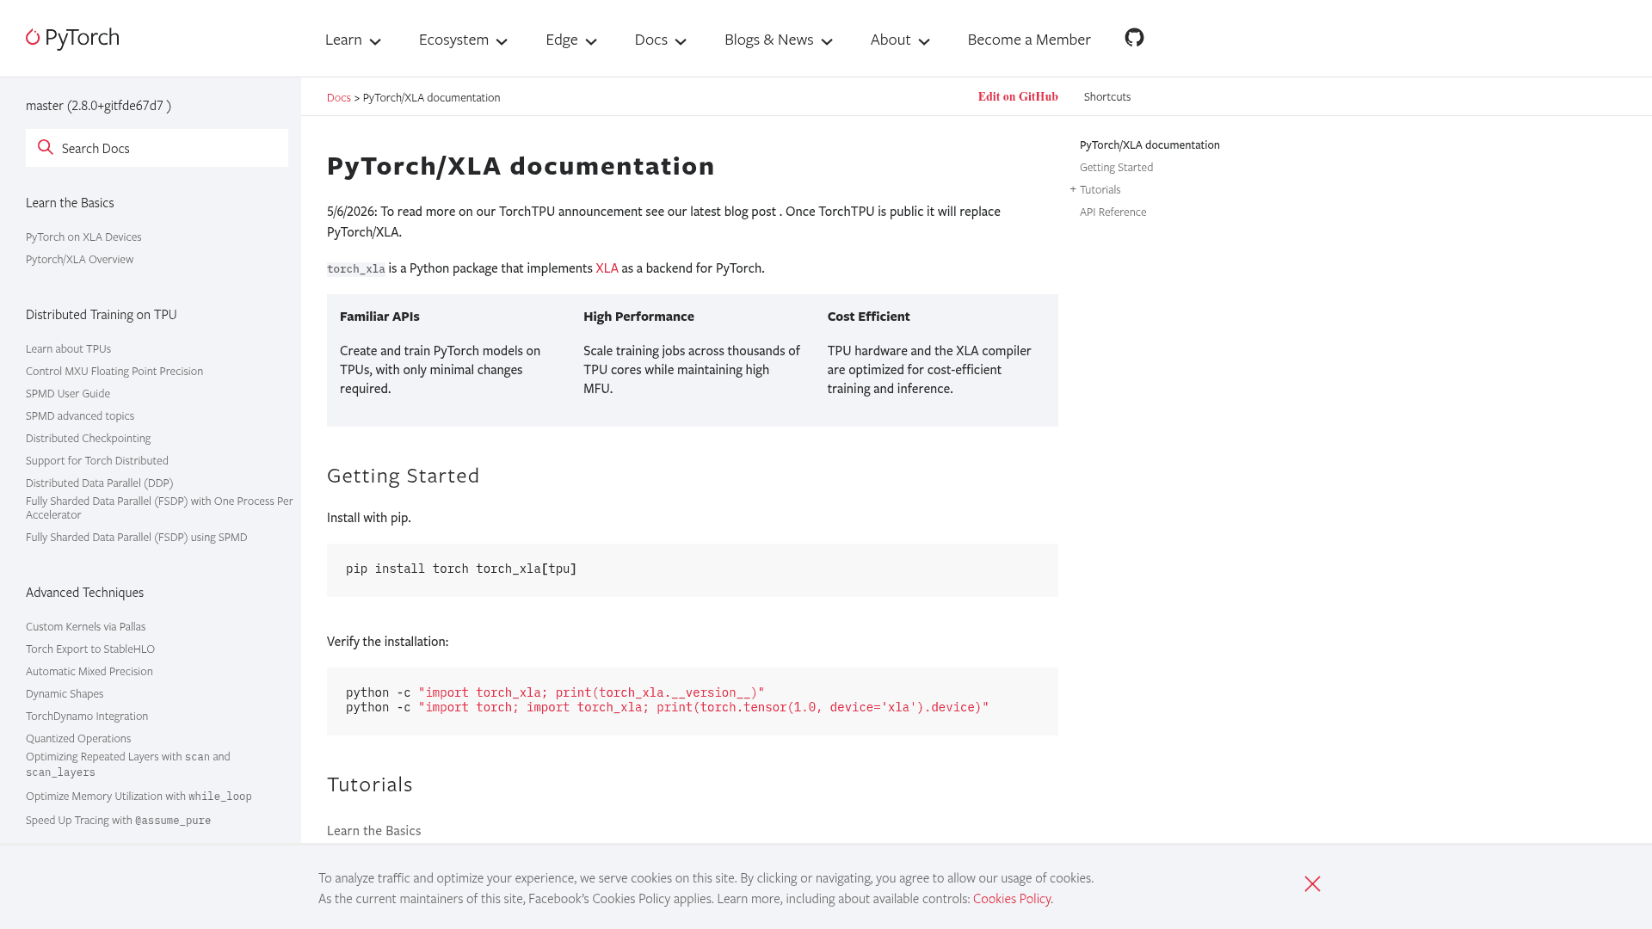Open SPMD advanced topics
This screenshot has height=929, width=1652.
click(x=80, y=416)
